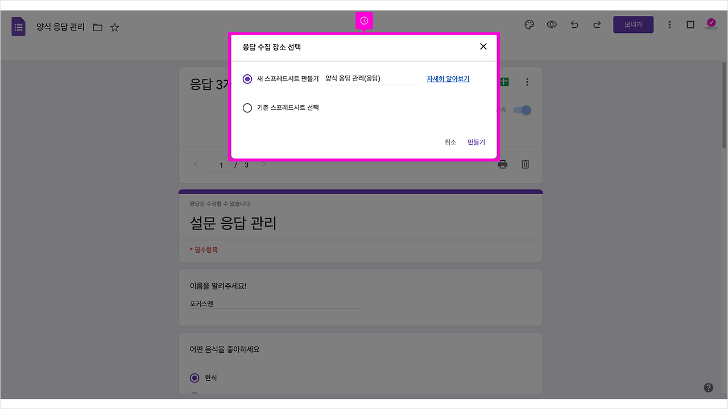Select the 새 스프레드시트 만들기 radio button
The height and width of the screenshot is (409, 728).
(247, 79)
